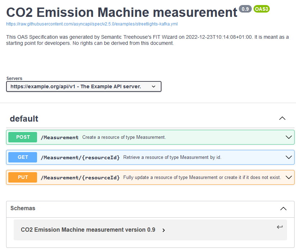Click the green POST method badge

pos(23,137)
